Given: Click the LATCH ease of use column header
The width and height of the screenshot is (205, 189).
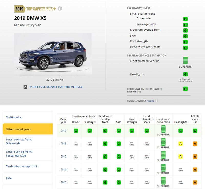Looking at the screenshot, I should click(195, 119).
